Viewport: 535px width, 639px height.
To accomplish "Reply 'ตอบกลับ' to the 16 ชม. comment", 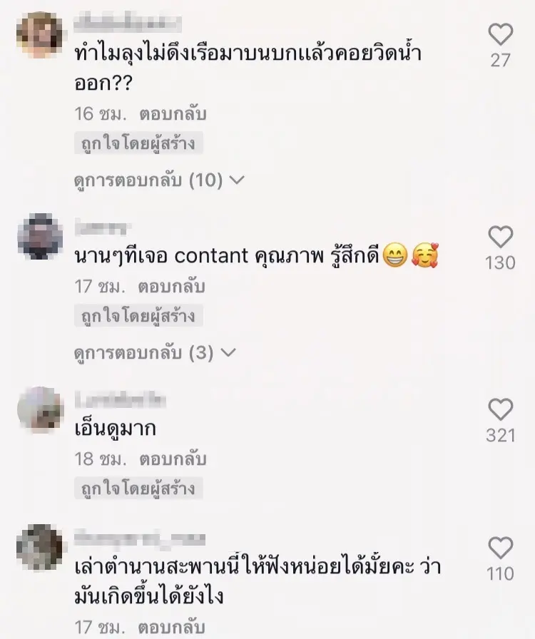I will (x=173, y=114).
